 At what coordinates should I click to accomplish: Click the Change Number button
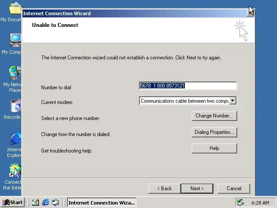(x=214, y=116)
